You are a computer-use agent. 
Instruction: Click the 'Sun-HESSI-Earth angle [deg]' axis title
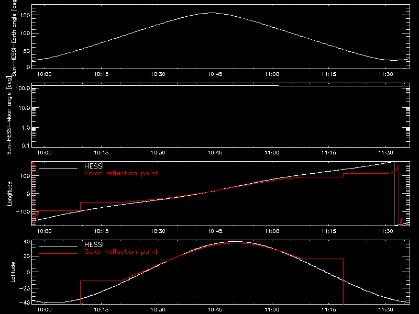[14, 37]
